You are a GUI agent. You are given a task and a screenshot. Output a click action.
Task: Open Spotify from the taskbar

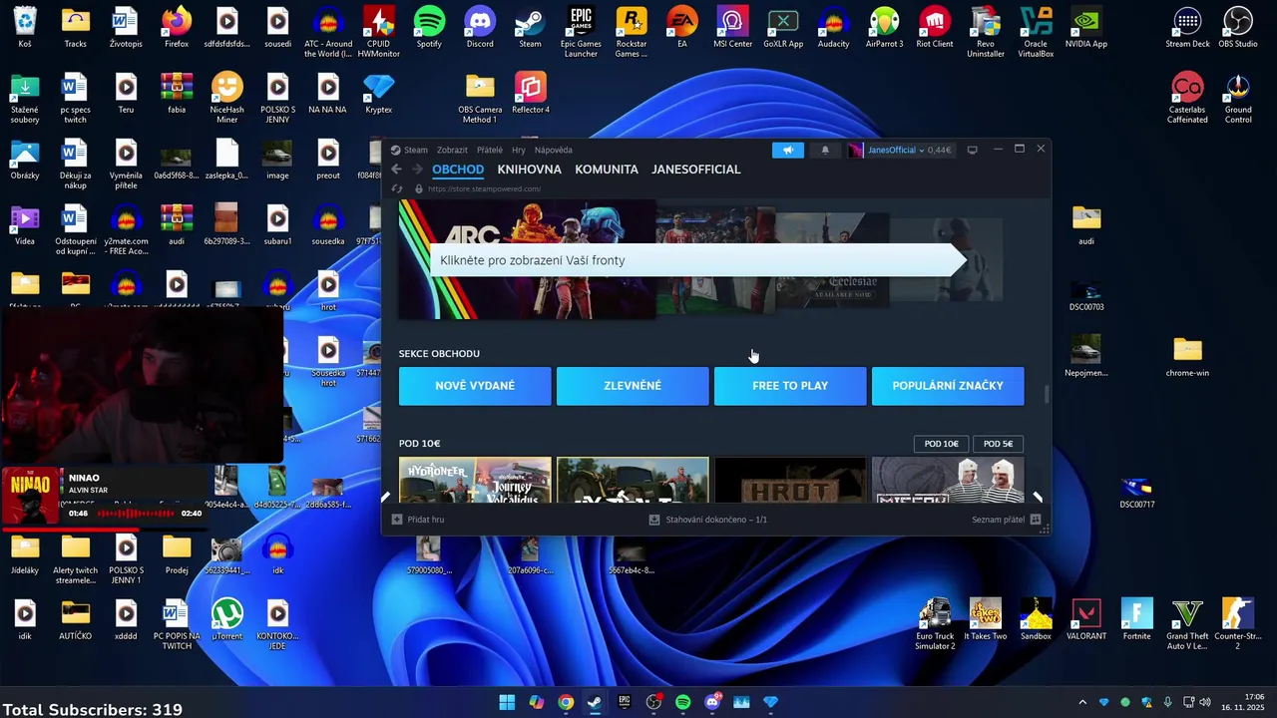(682, 702)
